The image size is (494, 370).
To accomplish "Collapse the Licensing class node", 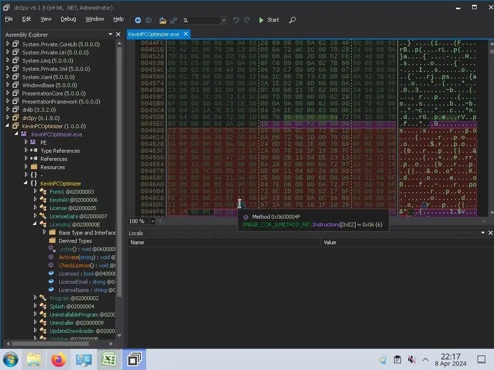I will 35,224.
